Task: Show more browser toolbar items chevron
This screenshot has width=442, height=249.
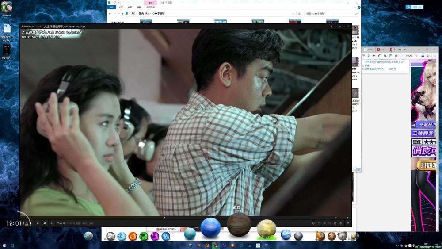Action: point(428,56)
